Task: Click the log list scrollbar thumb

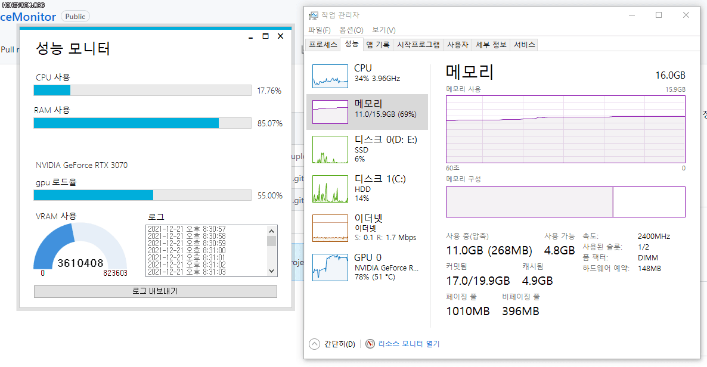Action: [271, 241]
